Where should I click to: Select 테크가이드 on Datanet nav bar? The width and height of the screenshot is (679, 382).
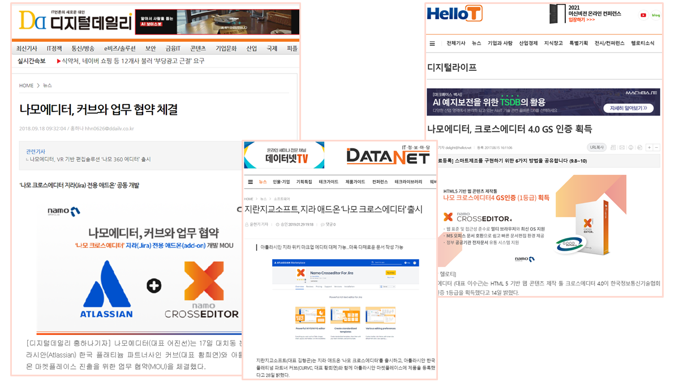coord(329,182)
